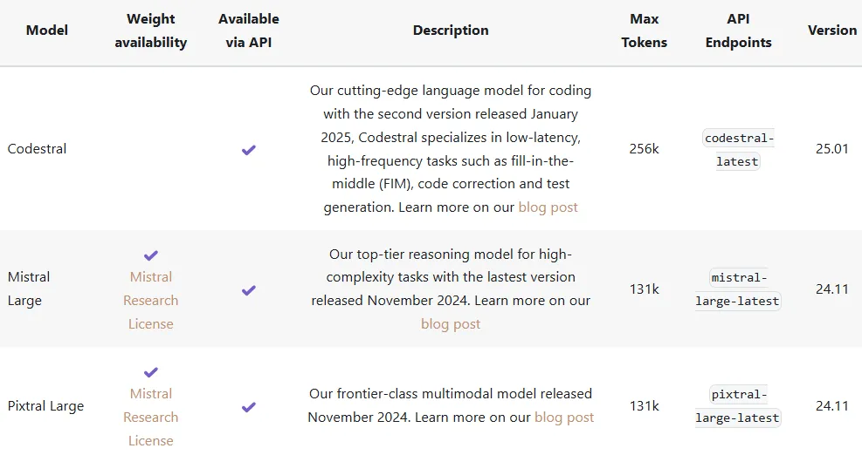The height and width of the screenshot is (455, 862).
Task: Click the Weight availability column header
Action: (150, 31)
